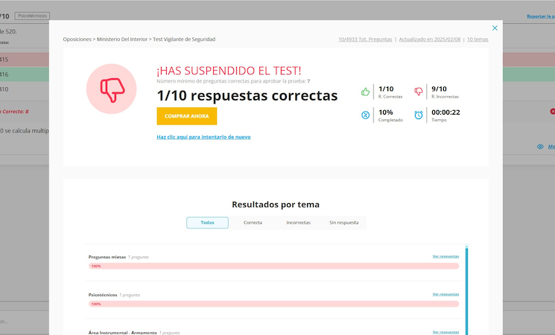
Task: Click the blue completion percentage icon
Action: pyautogui.click(x=365, y=115)
